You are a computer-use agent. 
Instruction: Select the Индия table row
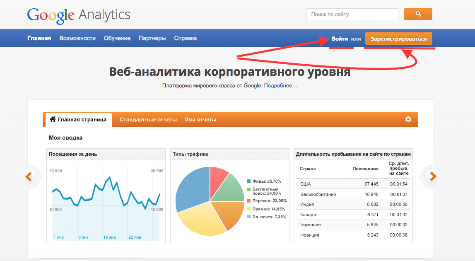[x=353, y=204]
